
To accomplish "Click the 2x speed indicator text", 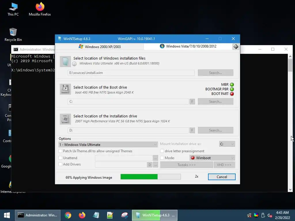I will (x=196, y=176).
